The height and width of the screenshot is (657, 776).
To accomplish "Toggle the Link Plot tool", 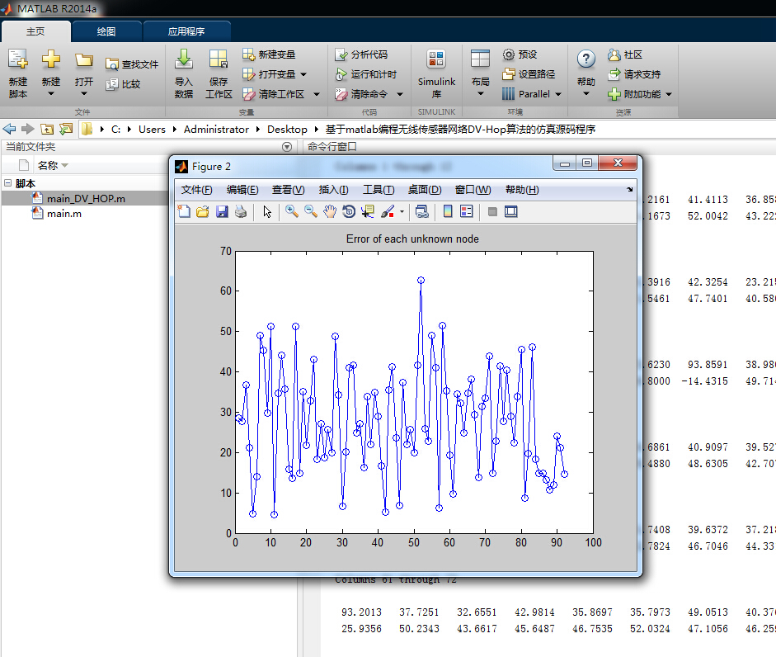I will tap(421, 211).
